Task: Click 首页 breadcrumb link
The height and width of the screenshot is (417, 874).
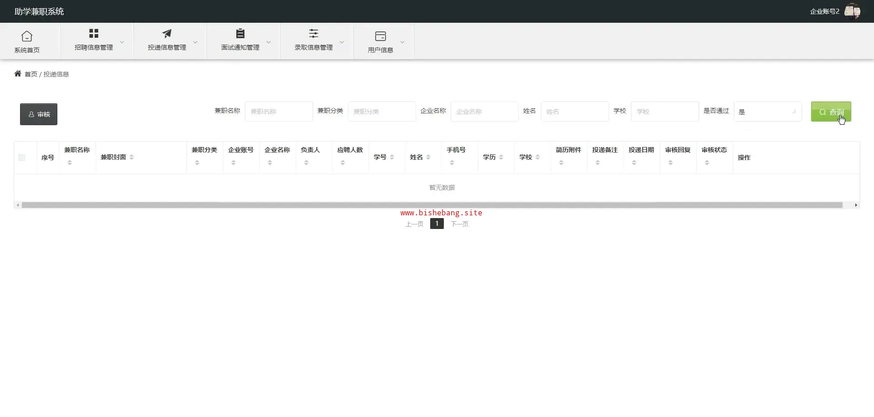Action: pyautogui.click(x=31, y=74)
